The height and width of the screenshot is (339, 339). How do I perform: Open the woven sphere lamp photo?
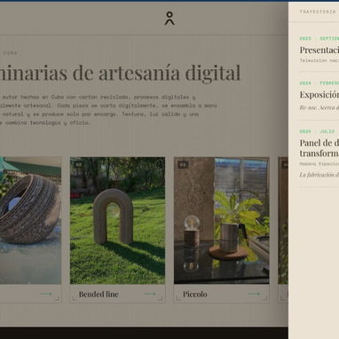coord(30,220)
